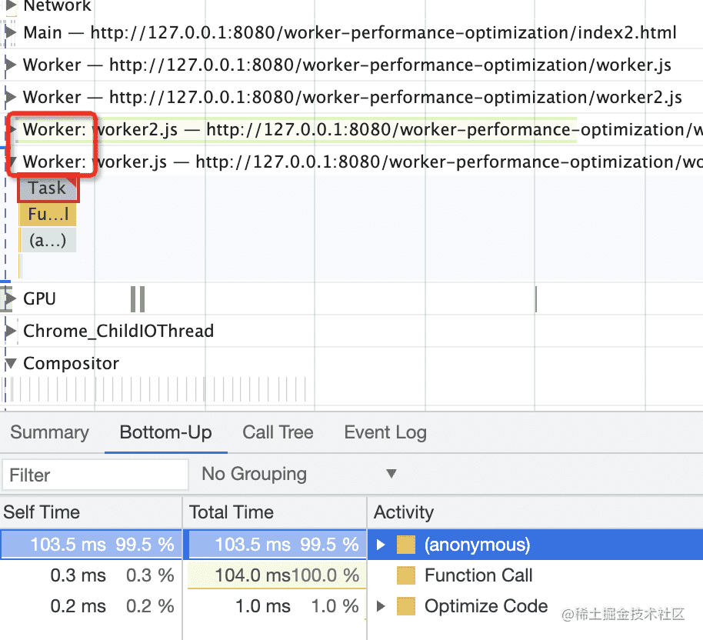
Task: Click the Filter input field
Action: [95, 475]
